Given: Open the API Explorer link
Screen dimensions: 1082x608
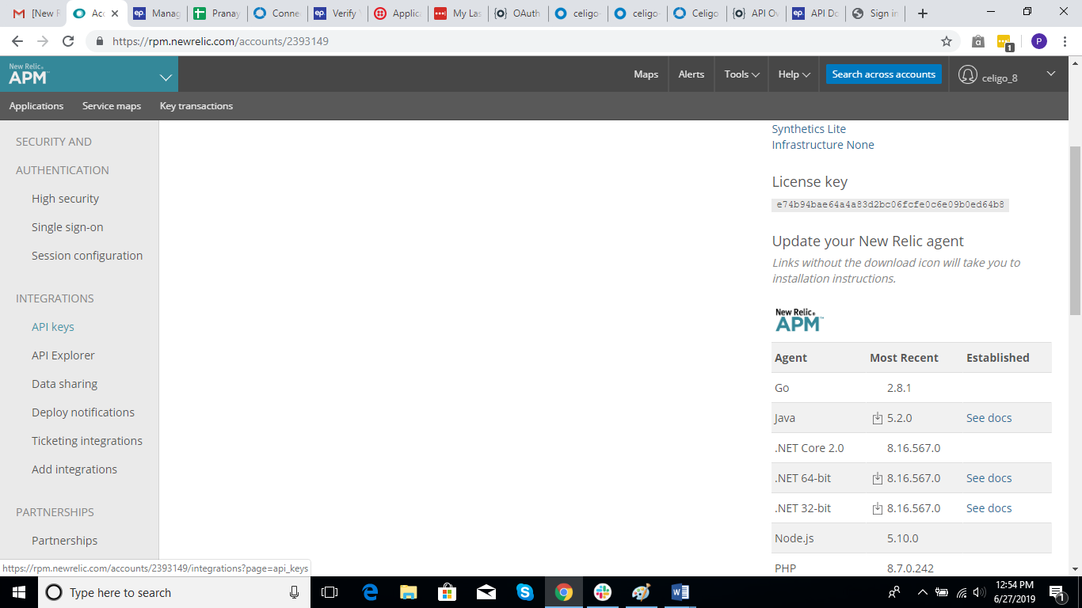Looking at the screenshot, I should pos(63,355).
